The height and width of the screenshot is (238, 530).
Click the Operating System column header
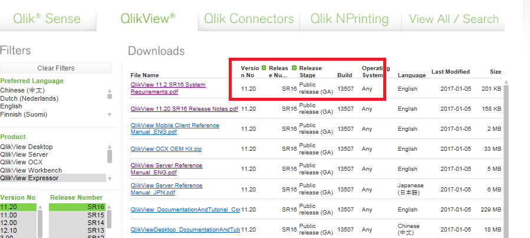click(376, 71)
